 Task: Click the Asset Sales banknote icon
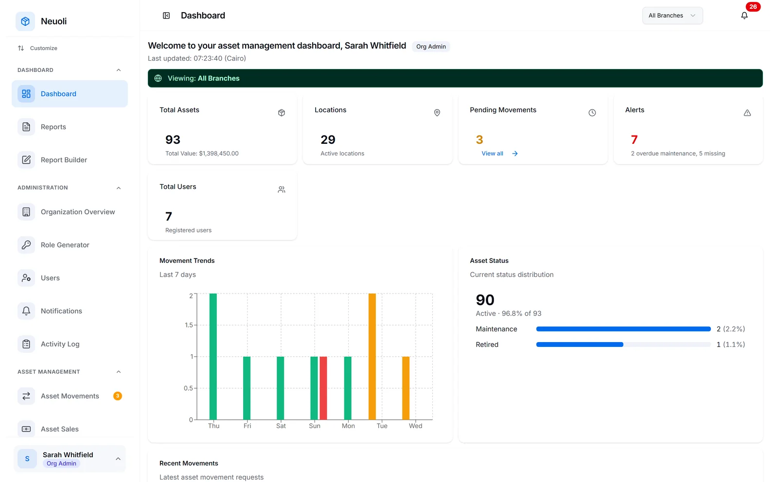[x=26, y=429]
